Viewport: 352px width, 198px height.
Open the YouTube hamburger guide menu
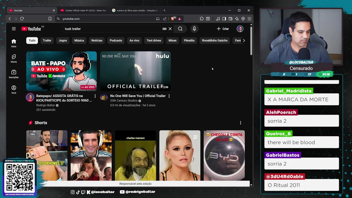pyautogui.click(x=14, y=29)
